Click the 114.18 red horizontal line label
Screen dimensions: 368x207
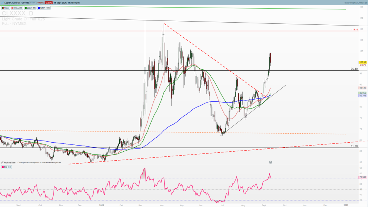pyautogui.click(x=355, y=29)
